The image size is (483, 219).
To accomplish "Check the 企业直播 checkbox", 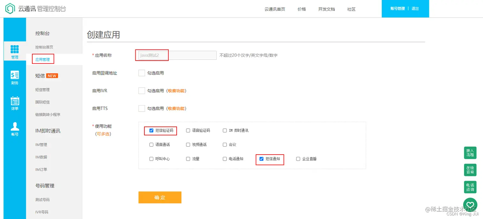I will click(x=298, y=159).
